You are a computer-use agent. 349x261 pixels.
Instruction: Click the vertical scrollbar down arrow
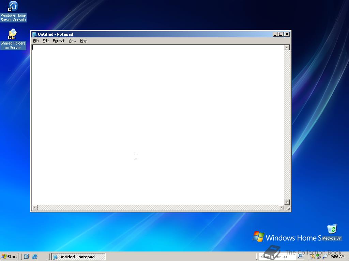(287, 202)
